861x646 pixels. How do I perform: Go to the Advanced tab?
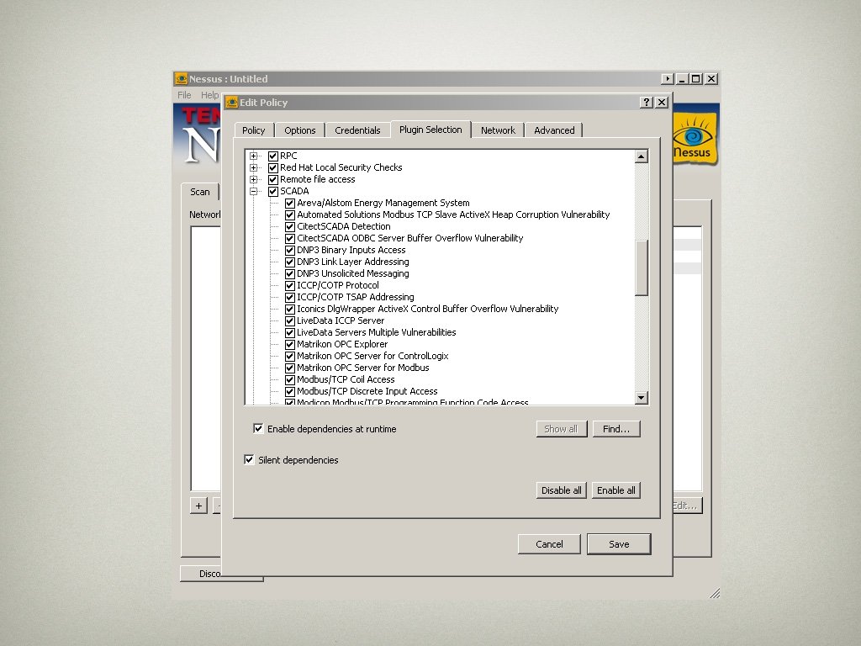pos(554,130)
